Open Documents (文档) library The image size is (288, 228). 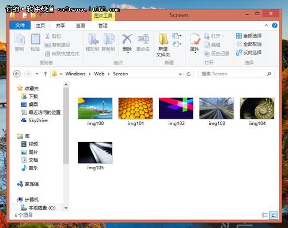(x=29, y=160)
